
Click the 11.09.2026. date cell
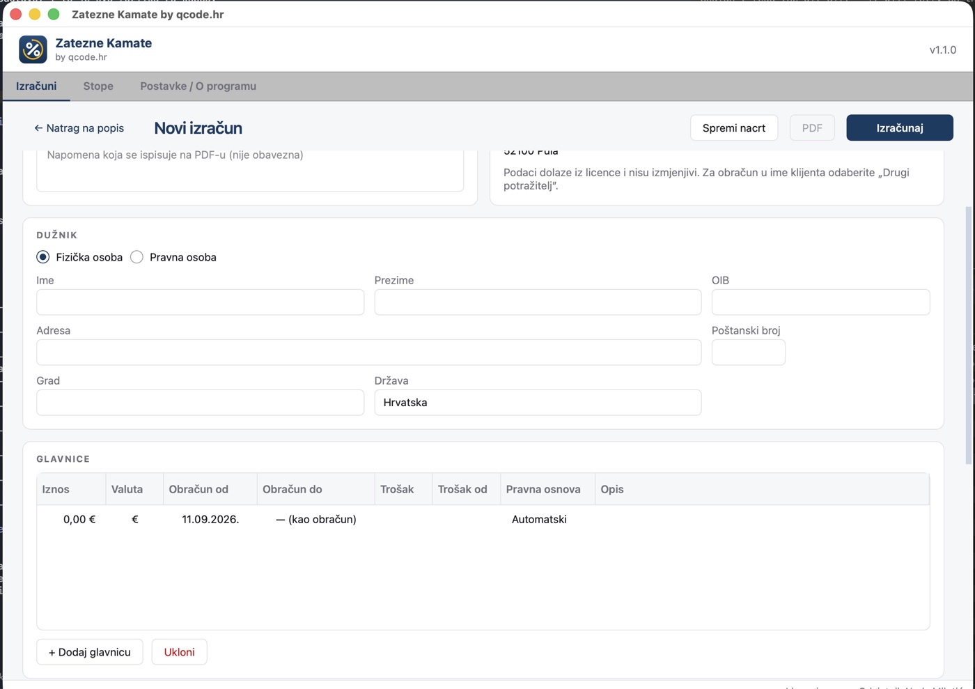(210, 519)
